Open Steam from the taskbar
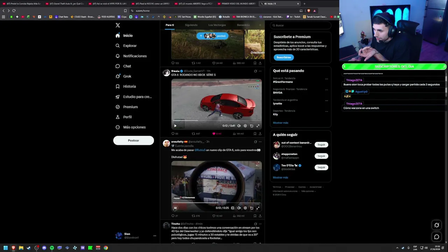448x252 pixels. click(x=29, y=248)
